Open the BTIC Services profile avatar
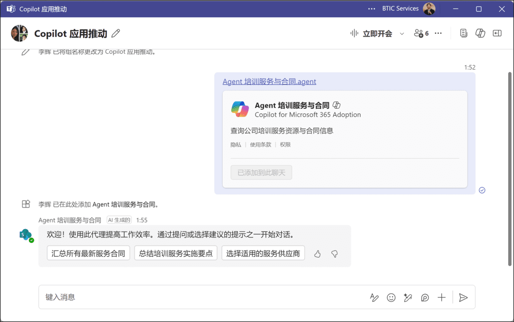The width and height of the screenshot is (514, 322). [x=429, y=9]
